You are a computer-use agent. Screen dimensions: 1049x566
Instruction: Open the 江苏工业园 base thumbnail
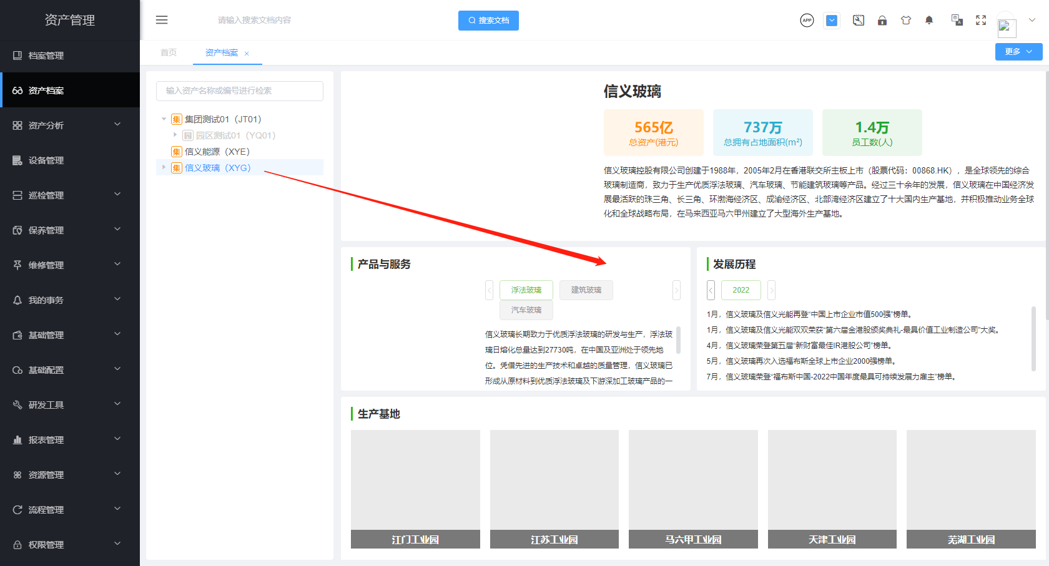(x=554, y=489)
